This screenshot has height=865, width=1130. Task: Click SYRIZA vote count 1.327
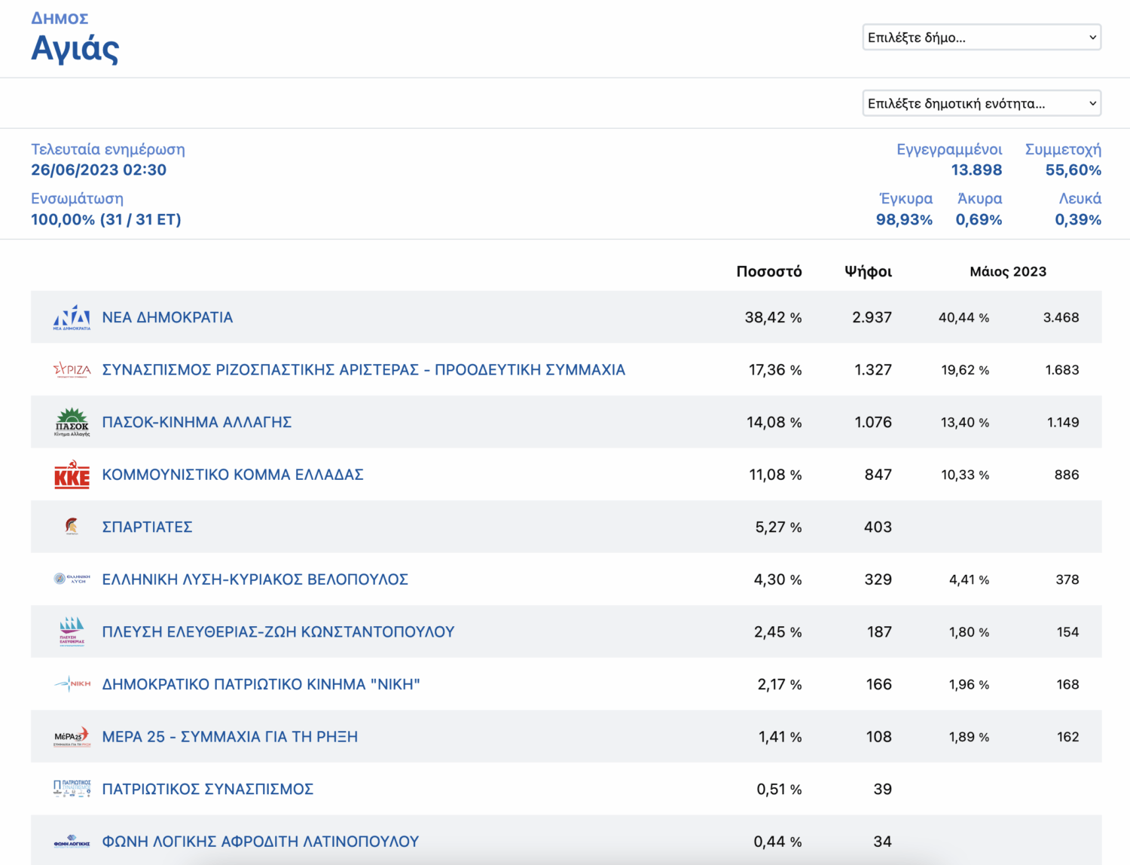(873, 370)
